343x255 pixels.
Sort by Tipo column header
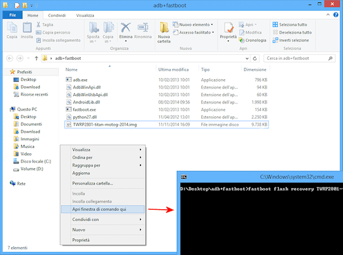point(205,70)
